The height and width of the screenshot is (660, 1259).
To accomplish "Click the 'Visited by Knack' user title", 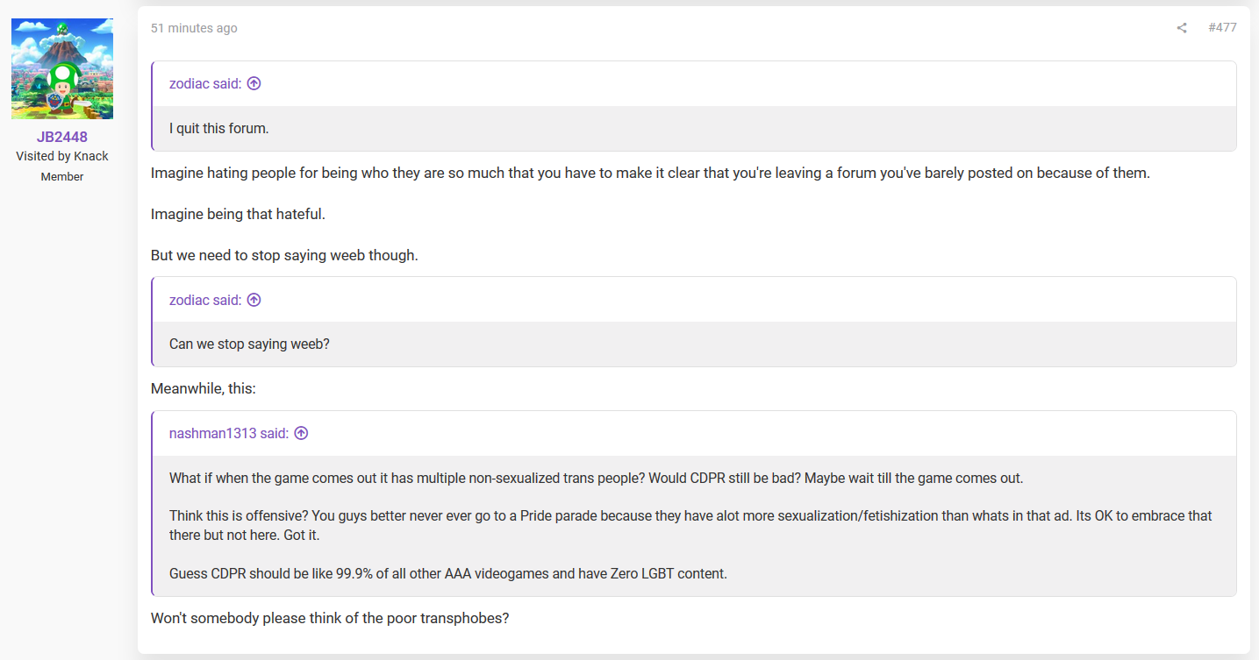I will [62, 156].
